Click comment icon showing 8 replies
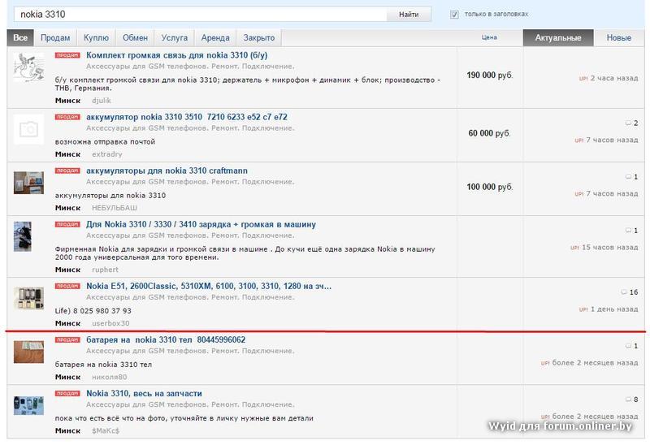Viewport: 650px width, 445px height. [628, 400]
